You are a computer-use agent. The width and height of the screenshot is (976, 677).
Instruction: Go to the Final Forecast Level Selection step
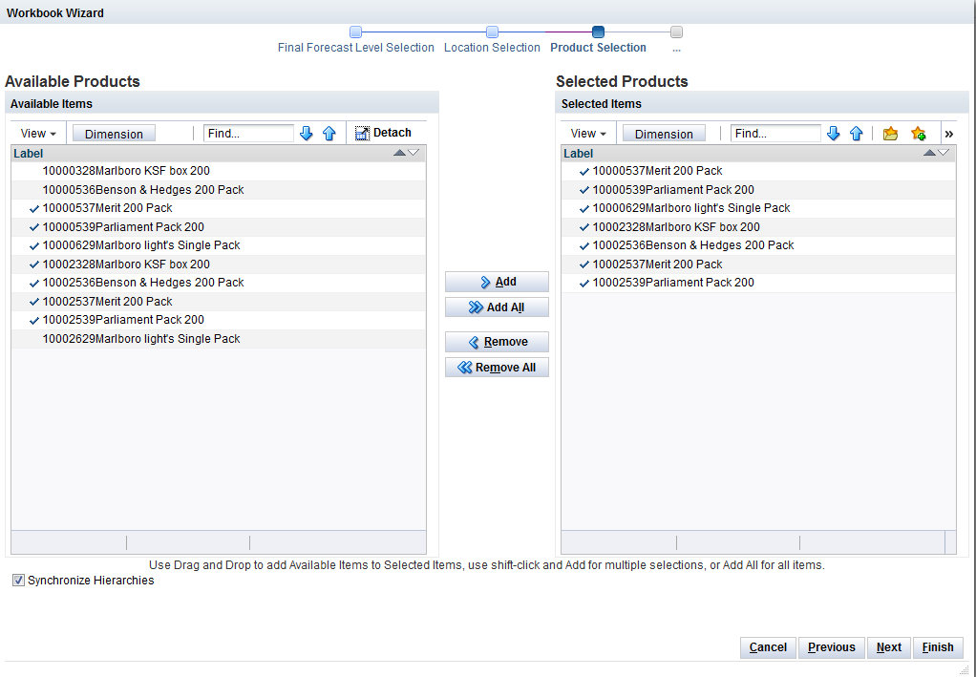pos(355,32)
